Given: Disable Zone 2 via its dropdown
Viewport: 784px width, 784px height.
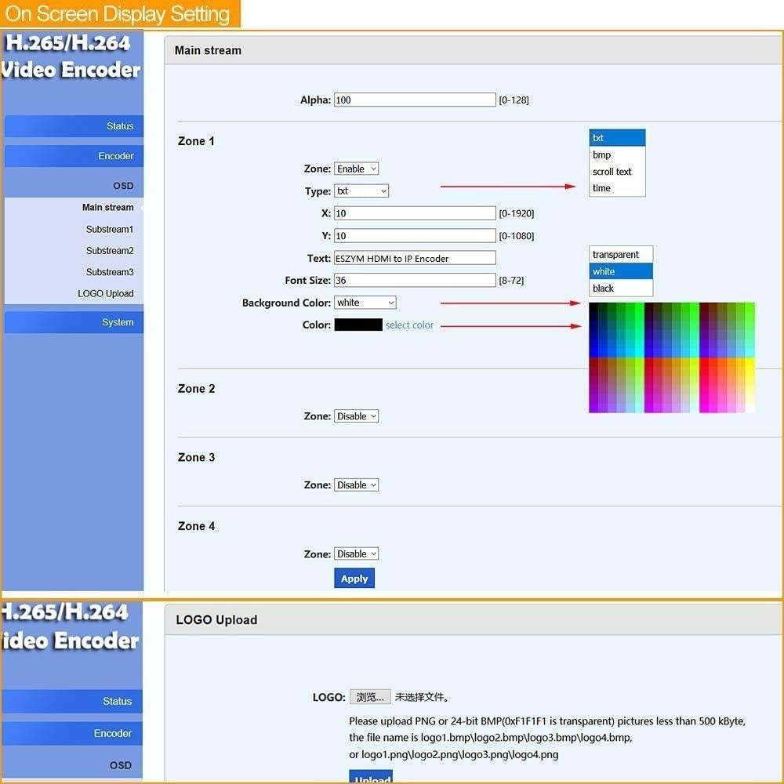Looking at the screenshot, I should (x=357, y=416).
